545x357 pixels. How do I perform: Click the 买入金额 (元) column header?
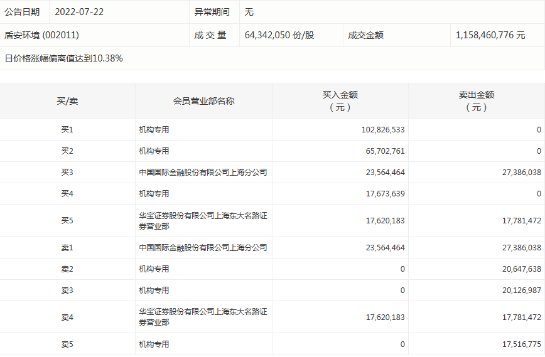340,101
